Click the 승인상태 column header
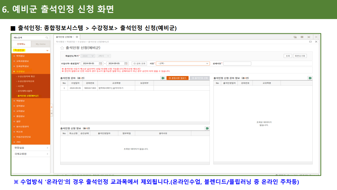The width and height of the screenshot is (337, 190). click(x=84, y=133)
